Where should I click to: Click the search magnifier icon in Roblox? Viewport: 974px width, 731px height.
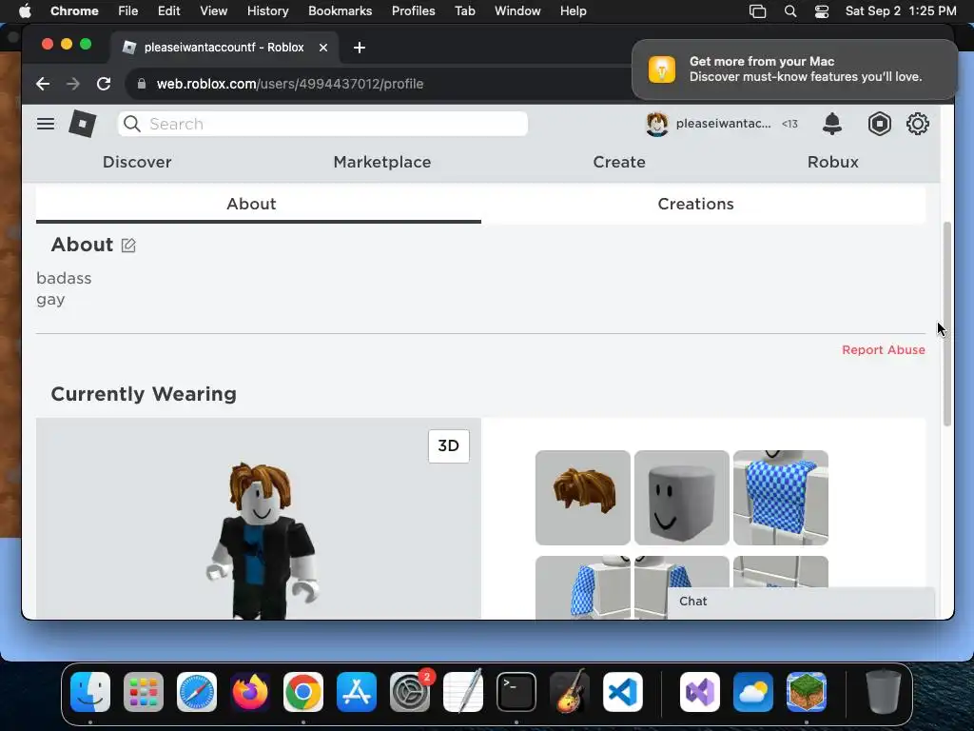tap(131, 124)
